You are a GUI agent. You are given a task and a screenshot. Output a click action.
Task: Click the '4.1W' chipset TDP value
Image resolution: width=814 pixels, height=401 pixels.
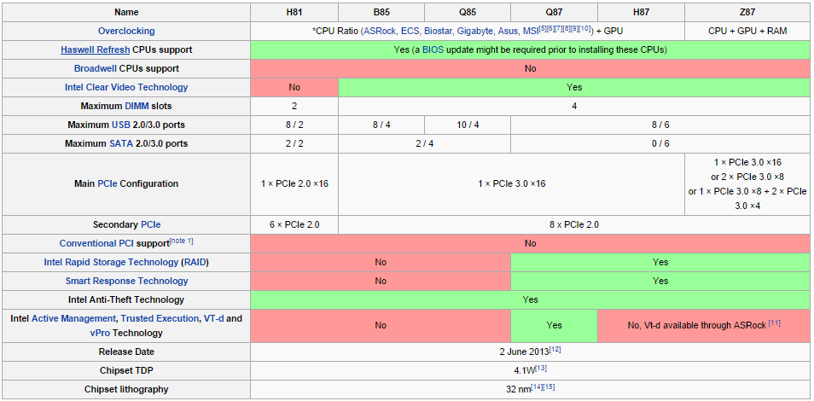point(525,370)
